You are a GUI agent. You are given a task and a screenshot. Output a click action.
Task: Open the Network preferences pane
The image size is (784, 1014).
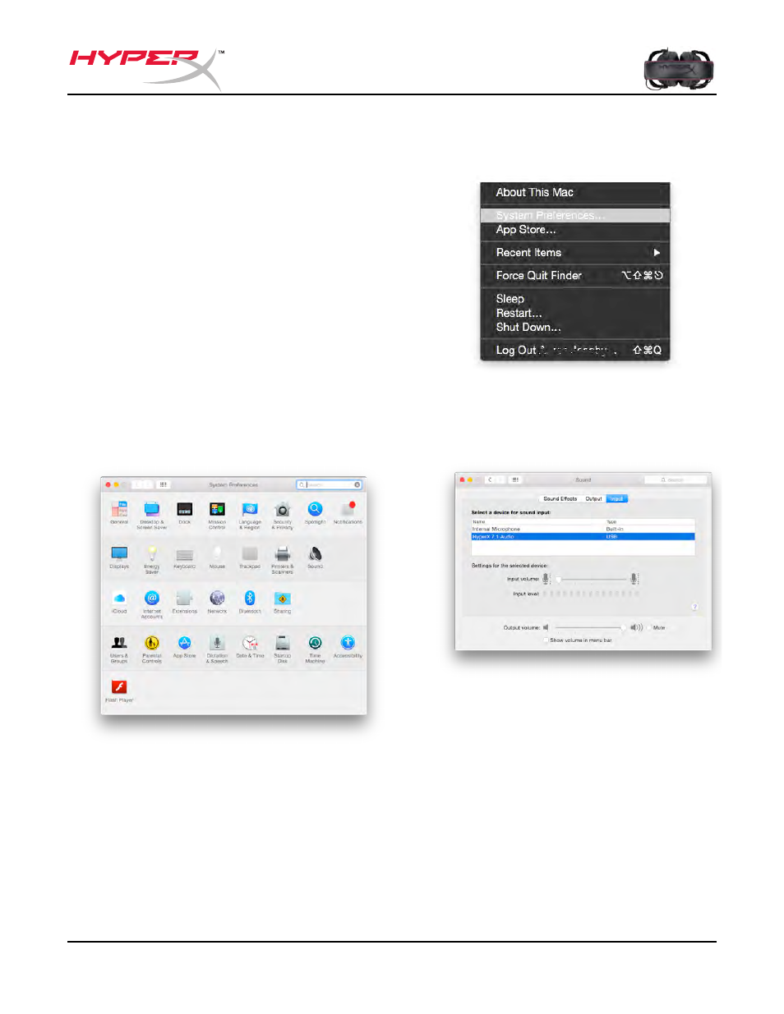coord(217,602)
